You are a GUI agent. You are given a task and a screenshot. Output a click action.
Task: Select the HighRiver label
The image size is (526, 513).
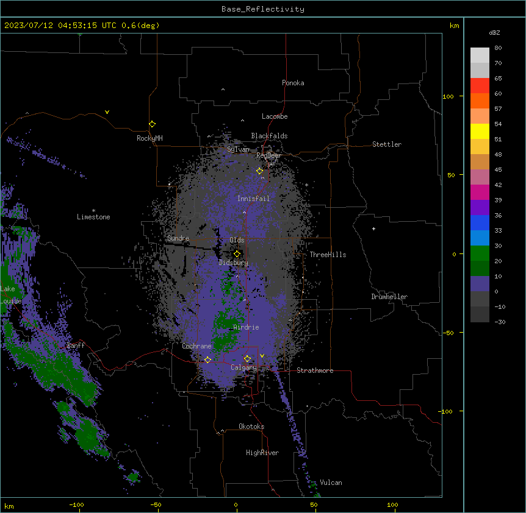click(x=262, y=453)
